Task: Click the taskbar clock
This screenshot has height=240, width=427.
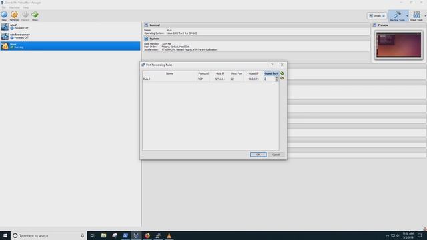Action: [x=408, y=235]
